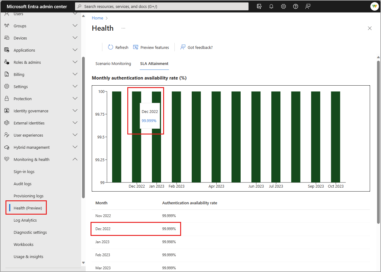Switch to the Scenario Monitoring tab
Image resolution: width=381 pixels, height=272 pixels.
point(113,64)
